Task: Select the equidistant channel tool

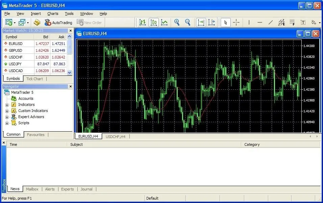Action: [281, 22]
